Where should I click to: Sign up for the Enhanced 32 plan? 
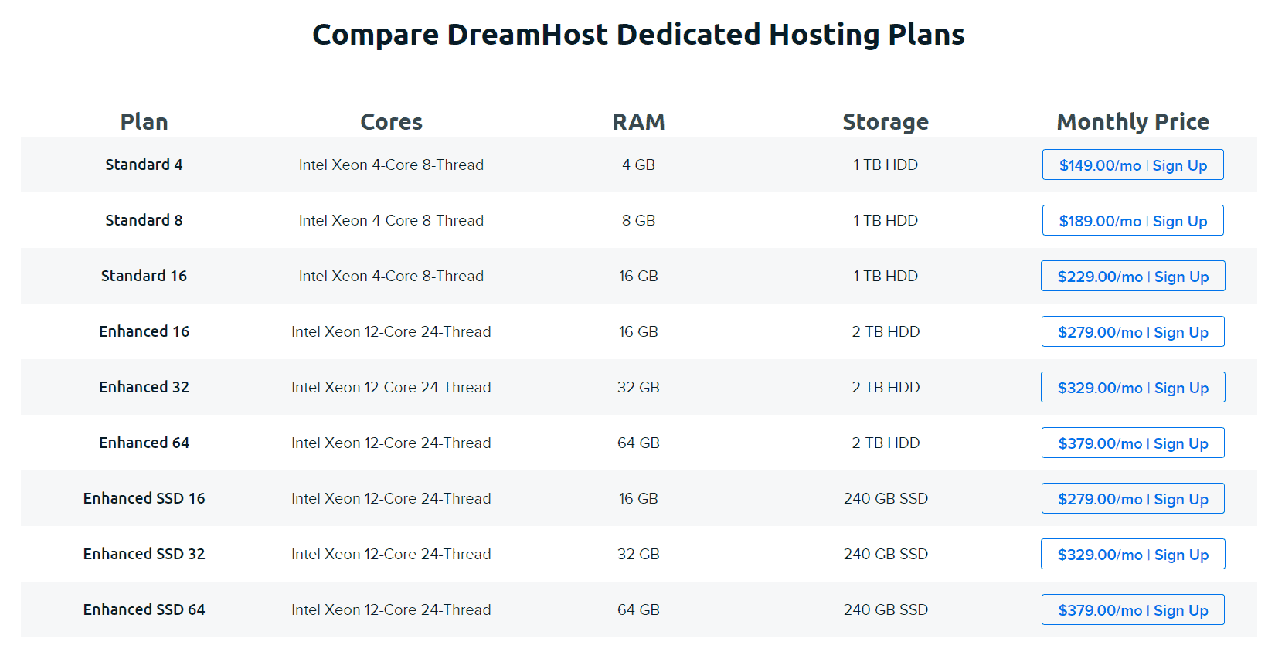(x=1132, y=388)
